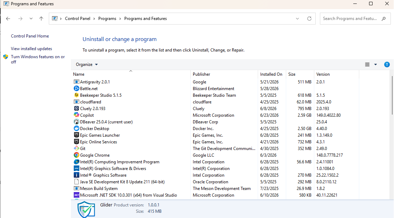Viewport: 394px width, 218px height.
Task: Click the search magnifier icon
Action: point(383,19)
